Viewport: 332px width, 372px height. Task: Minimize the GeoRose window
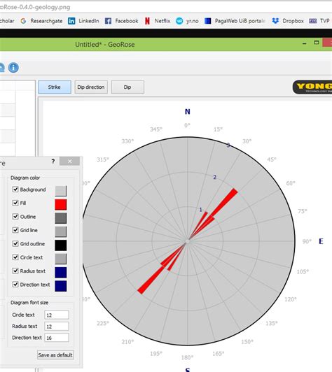pos(304,43)
